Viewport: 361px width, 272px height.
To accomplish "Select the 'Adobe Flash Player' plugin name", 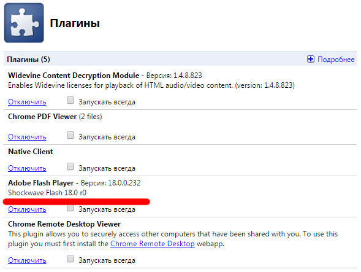I will (x=40, y=183).
